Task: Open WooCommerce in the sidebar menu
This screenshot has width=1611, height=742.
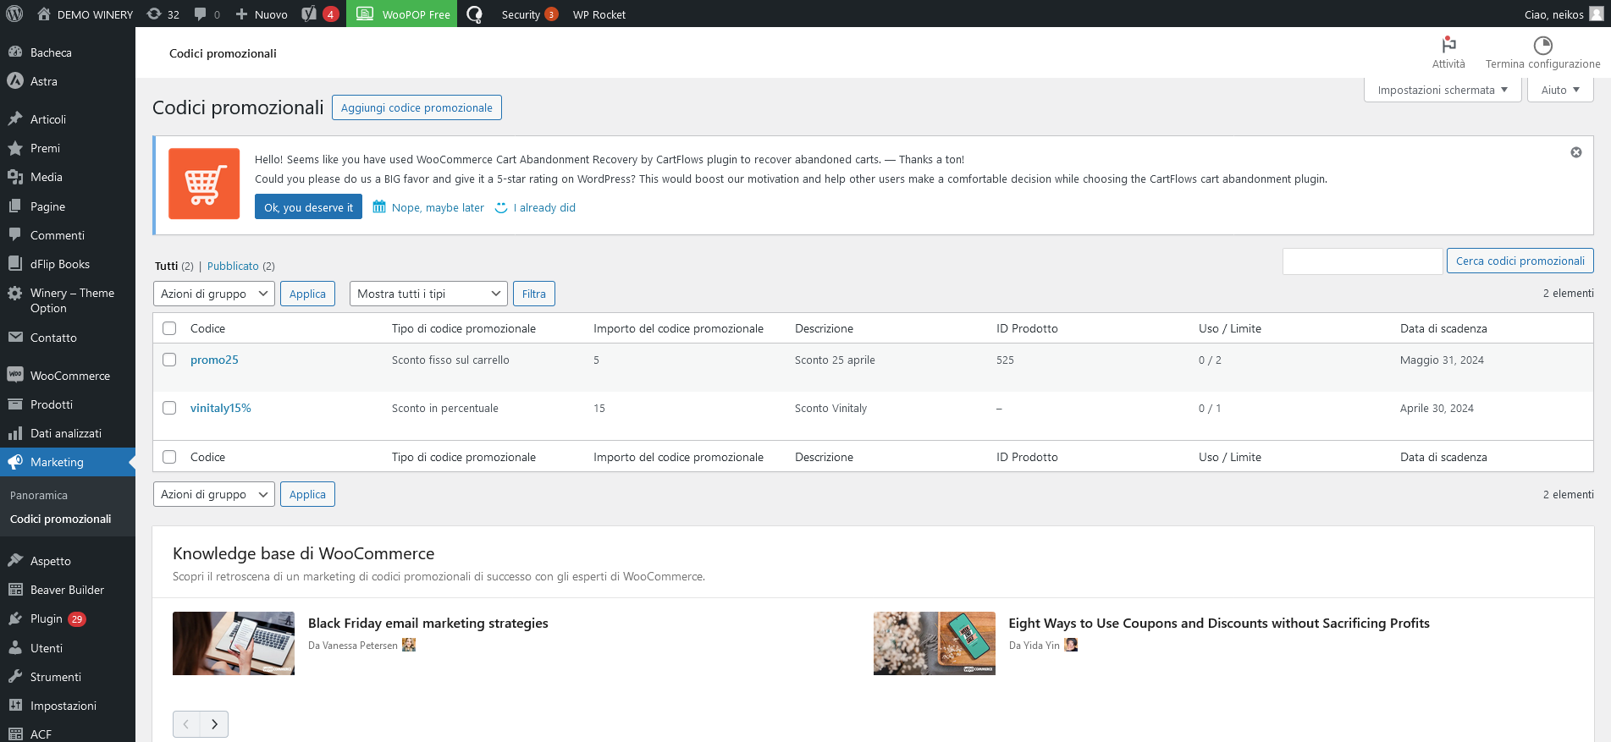Action: pyautogui.click(x=69, y=376)
